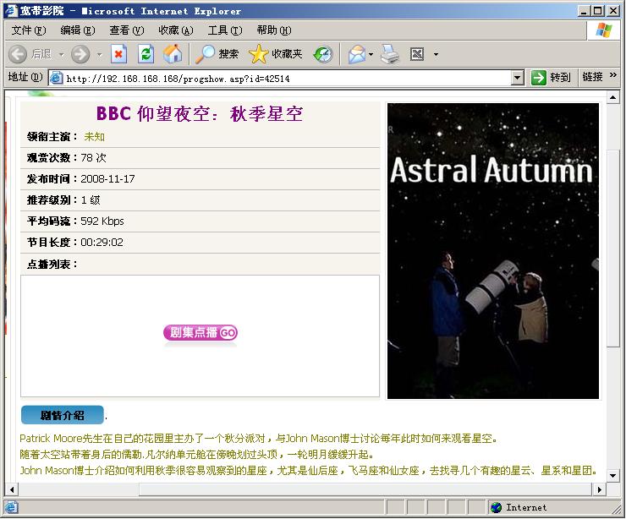
Task: Click the 78 次 view count text
Action: click(93, 158)
